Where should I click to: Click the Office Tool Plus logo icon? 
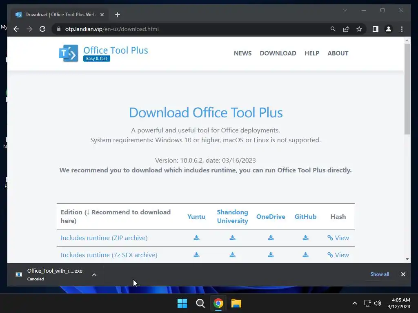(x=69, y=53)
